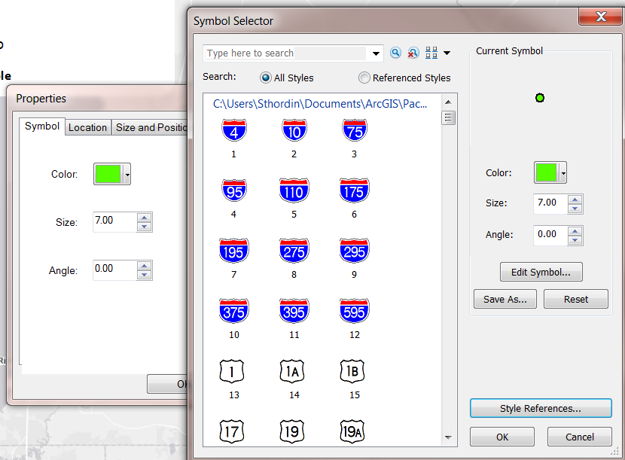Select the US Route 19 shield symbol
The height and width of the screenshot is (460, 625).
292,431
